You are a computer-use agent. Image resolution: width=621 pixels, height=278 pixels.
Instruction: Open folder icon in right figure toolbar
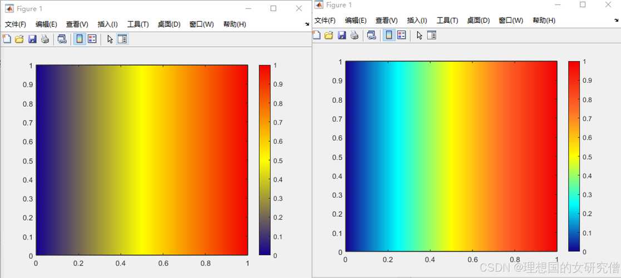pyautogui.click(x=328, y=35)
